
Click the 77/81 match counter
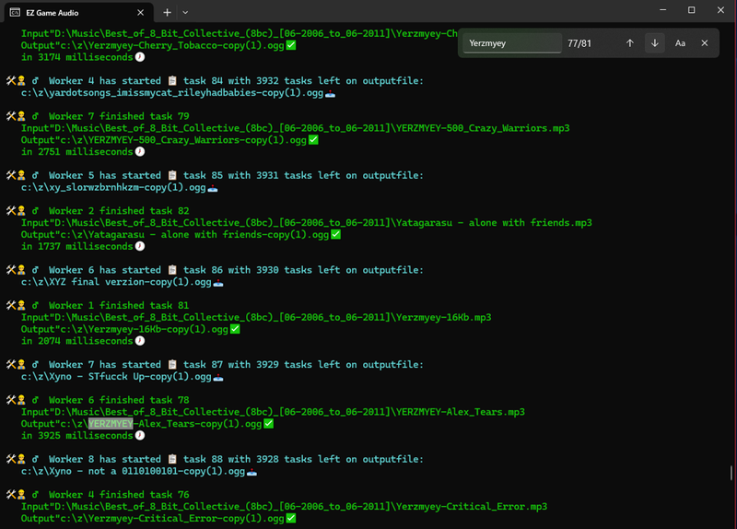579,43
